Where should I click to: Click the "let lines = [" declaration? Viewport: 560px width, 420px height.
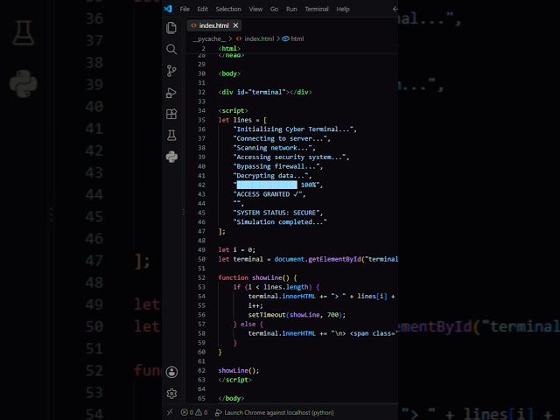pyautogui.click(x=242, y=120)
